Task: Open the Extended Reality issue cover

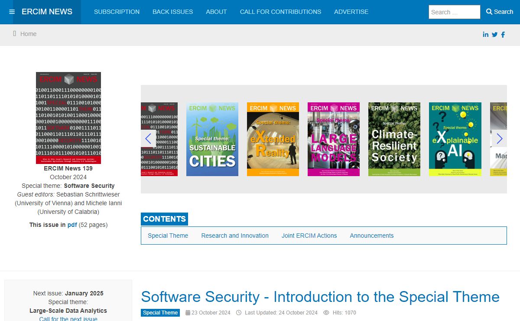Action: click(273, 139)
